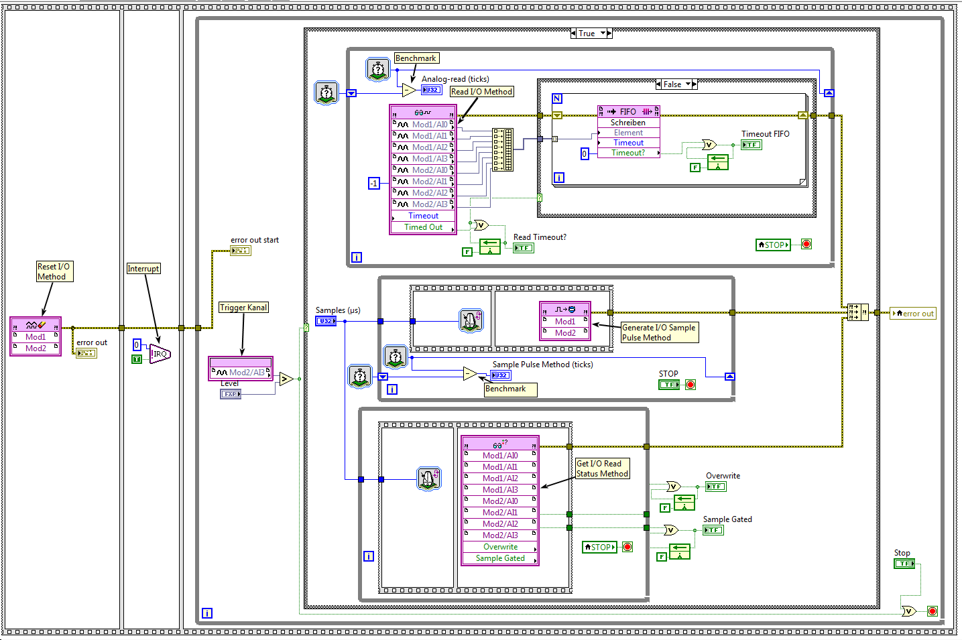962x640 pixels.
Task: Click the Trigger Kanal label
Action: (243, 308)
